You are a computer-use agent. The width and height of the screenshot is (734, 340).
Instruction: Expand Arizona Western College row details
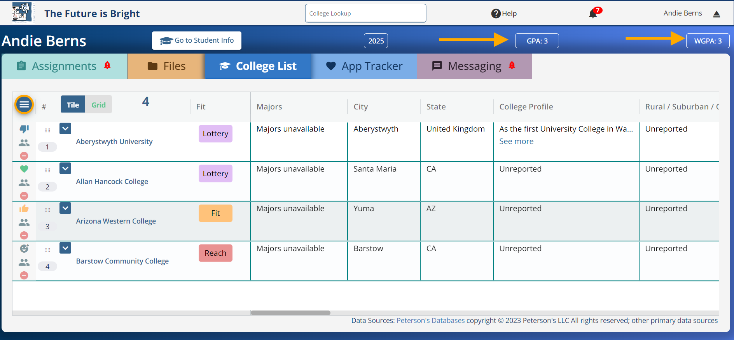pyautogui.click(x=65, y=208)
